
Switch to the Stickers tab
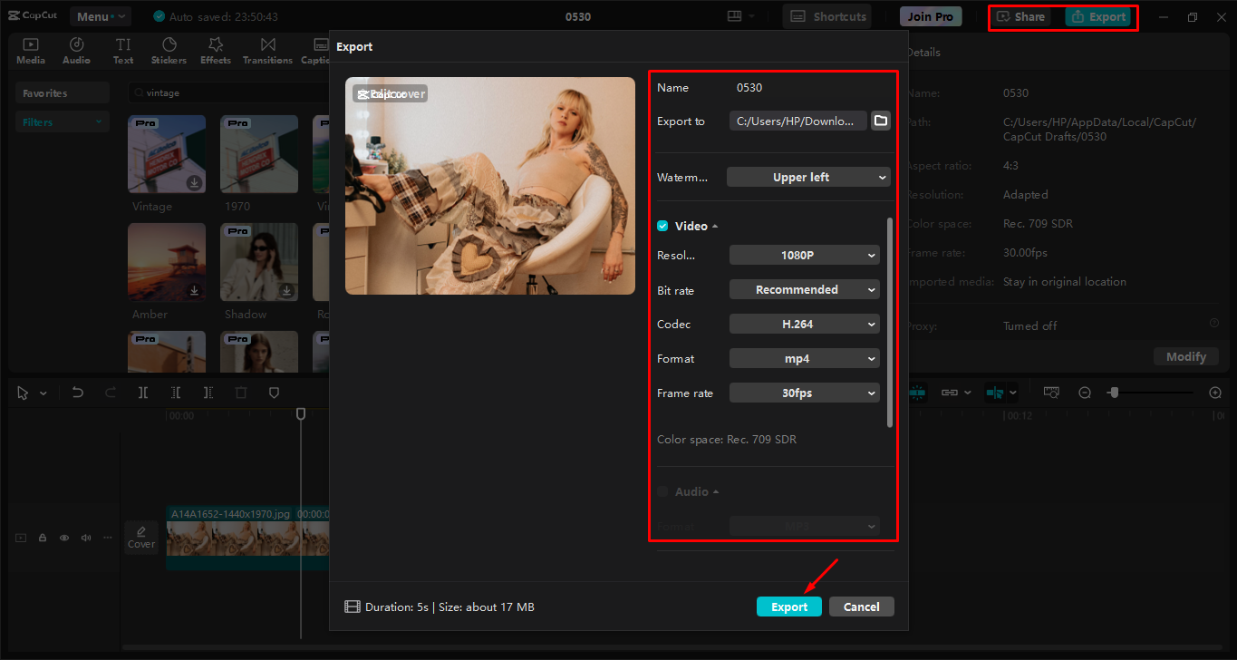[x=169, y=50]
